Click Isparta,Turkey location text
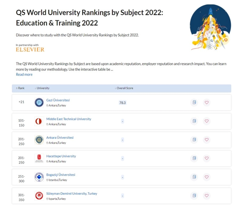This screenshot has height=206, width=240. [x=56, y=199]
